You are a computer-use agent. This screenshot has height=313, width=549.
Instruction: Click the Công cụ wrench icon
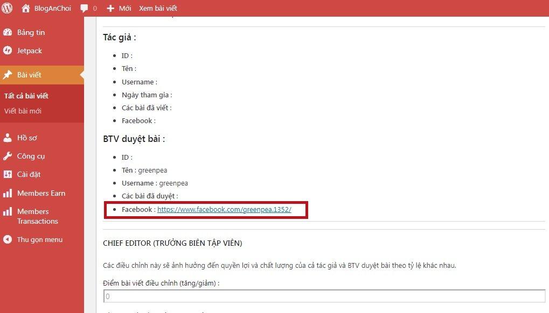8,156
